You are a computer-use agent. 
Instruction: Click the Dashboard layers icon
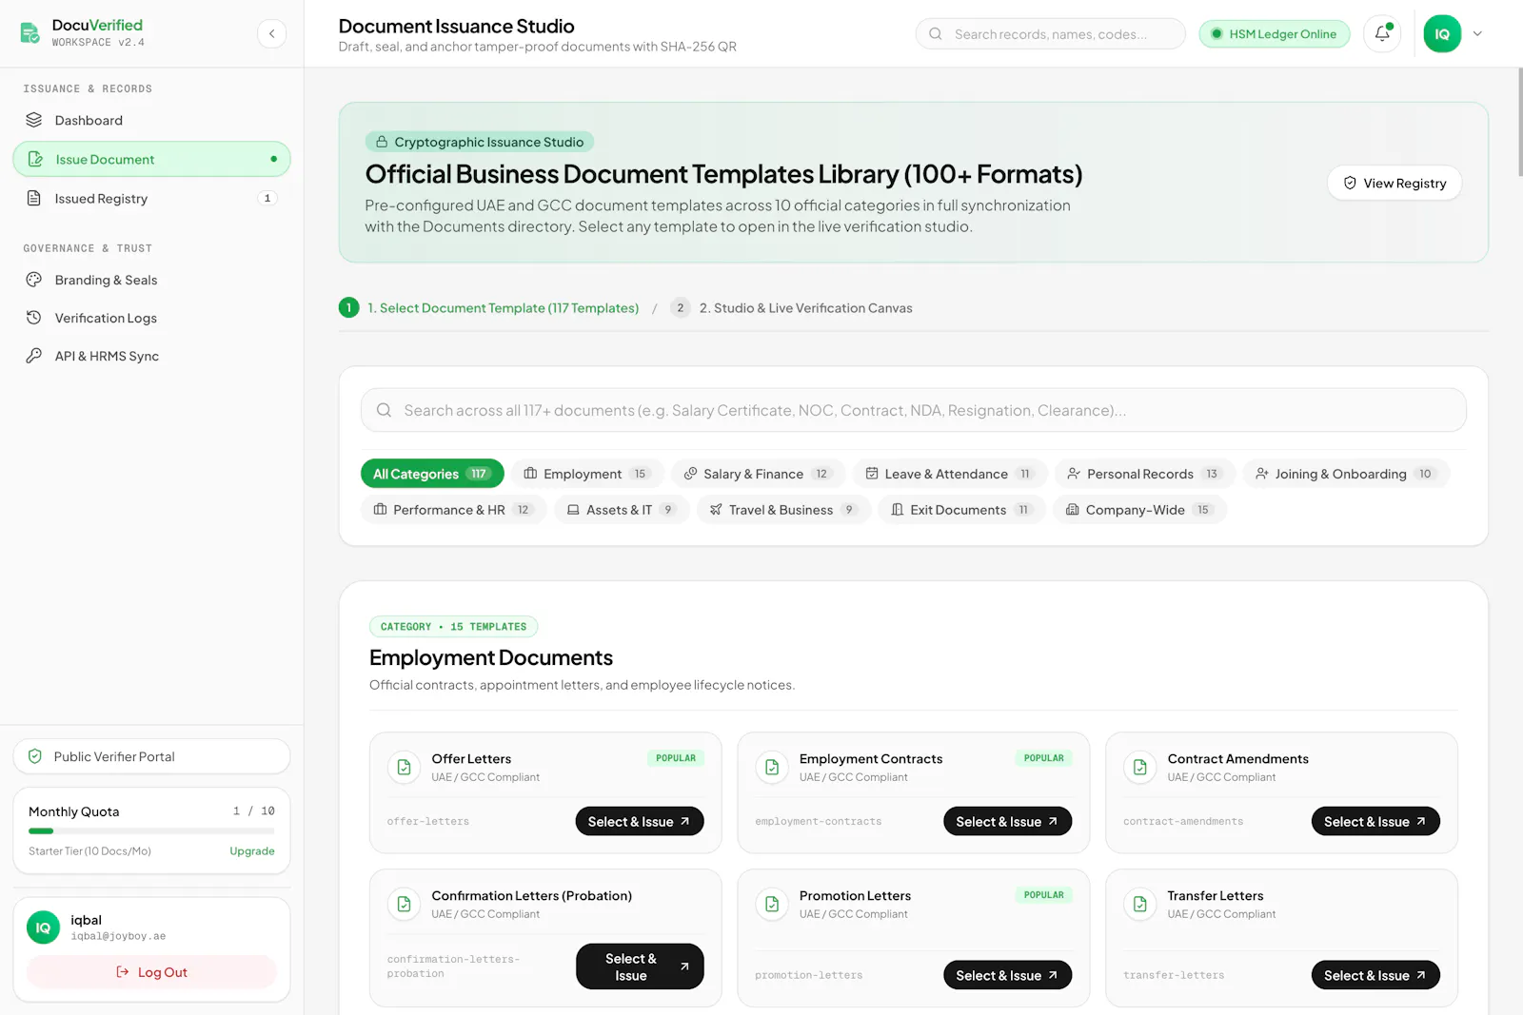[x=34, y=120]
